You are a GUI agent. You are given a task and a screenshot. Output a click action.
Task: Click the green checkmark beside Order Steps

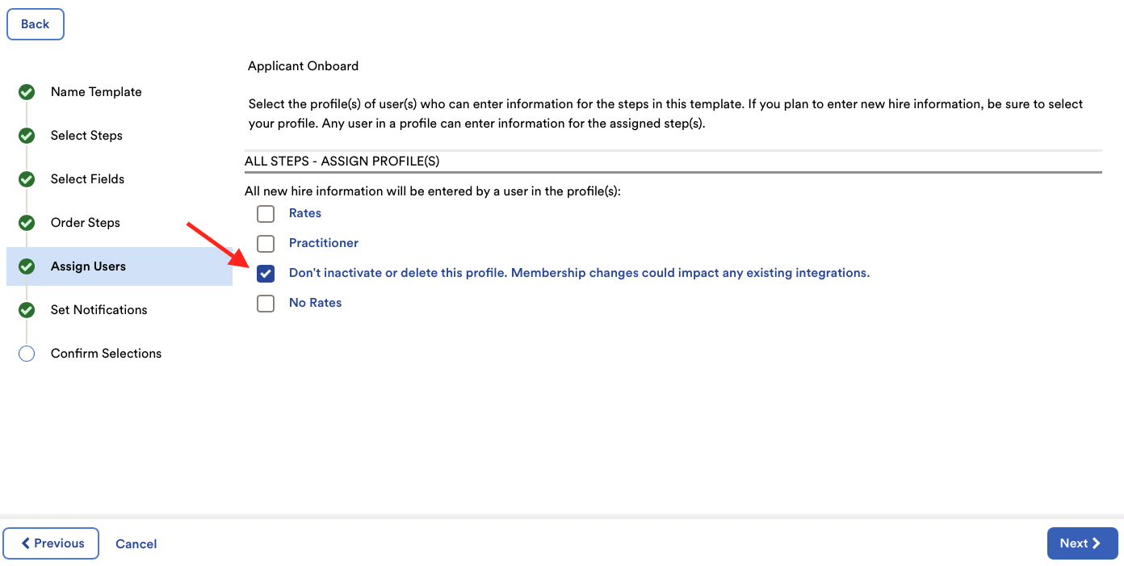coord(27,223)
